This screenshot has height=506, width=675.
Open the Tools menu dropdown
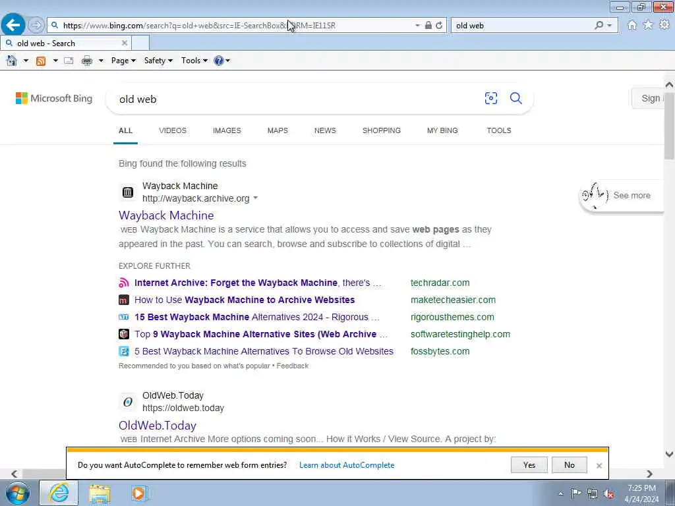(194, 61)
